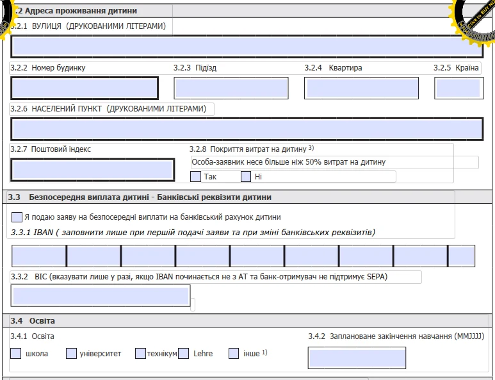
Task: Click the eighth IBAN segment box
Action: coord(421,256)
